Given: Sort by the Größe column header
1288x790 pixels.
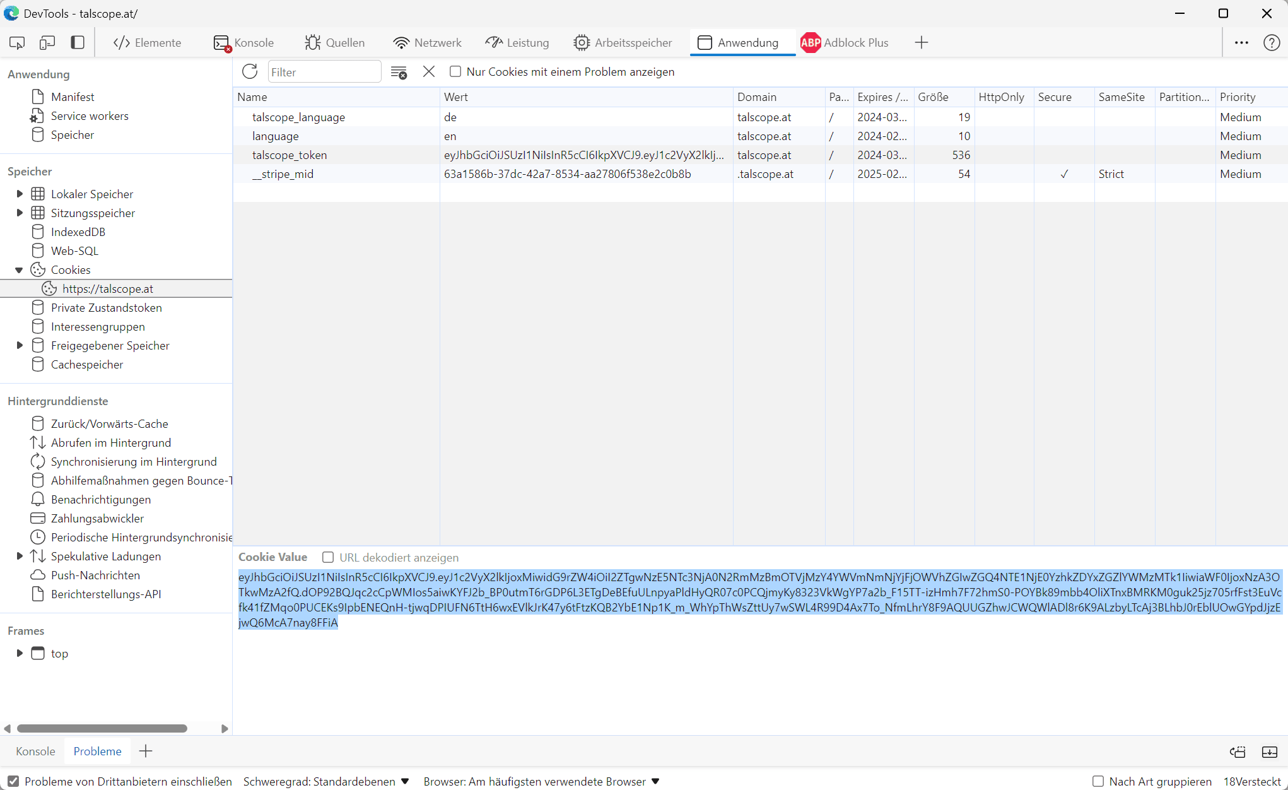Looking at the screenshot, I should 944,97.
